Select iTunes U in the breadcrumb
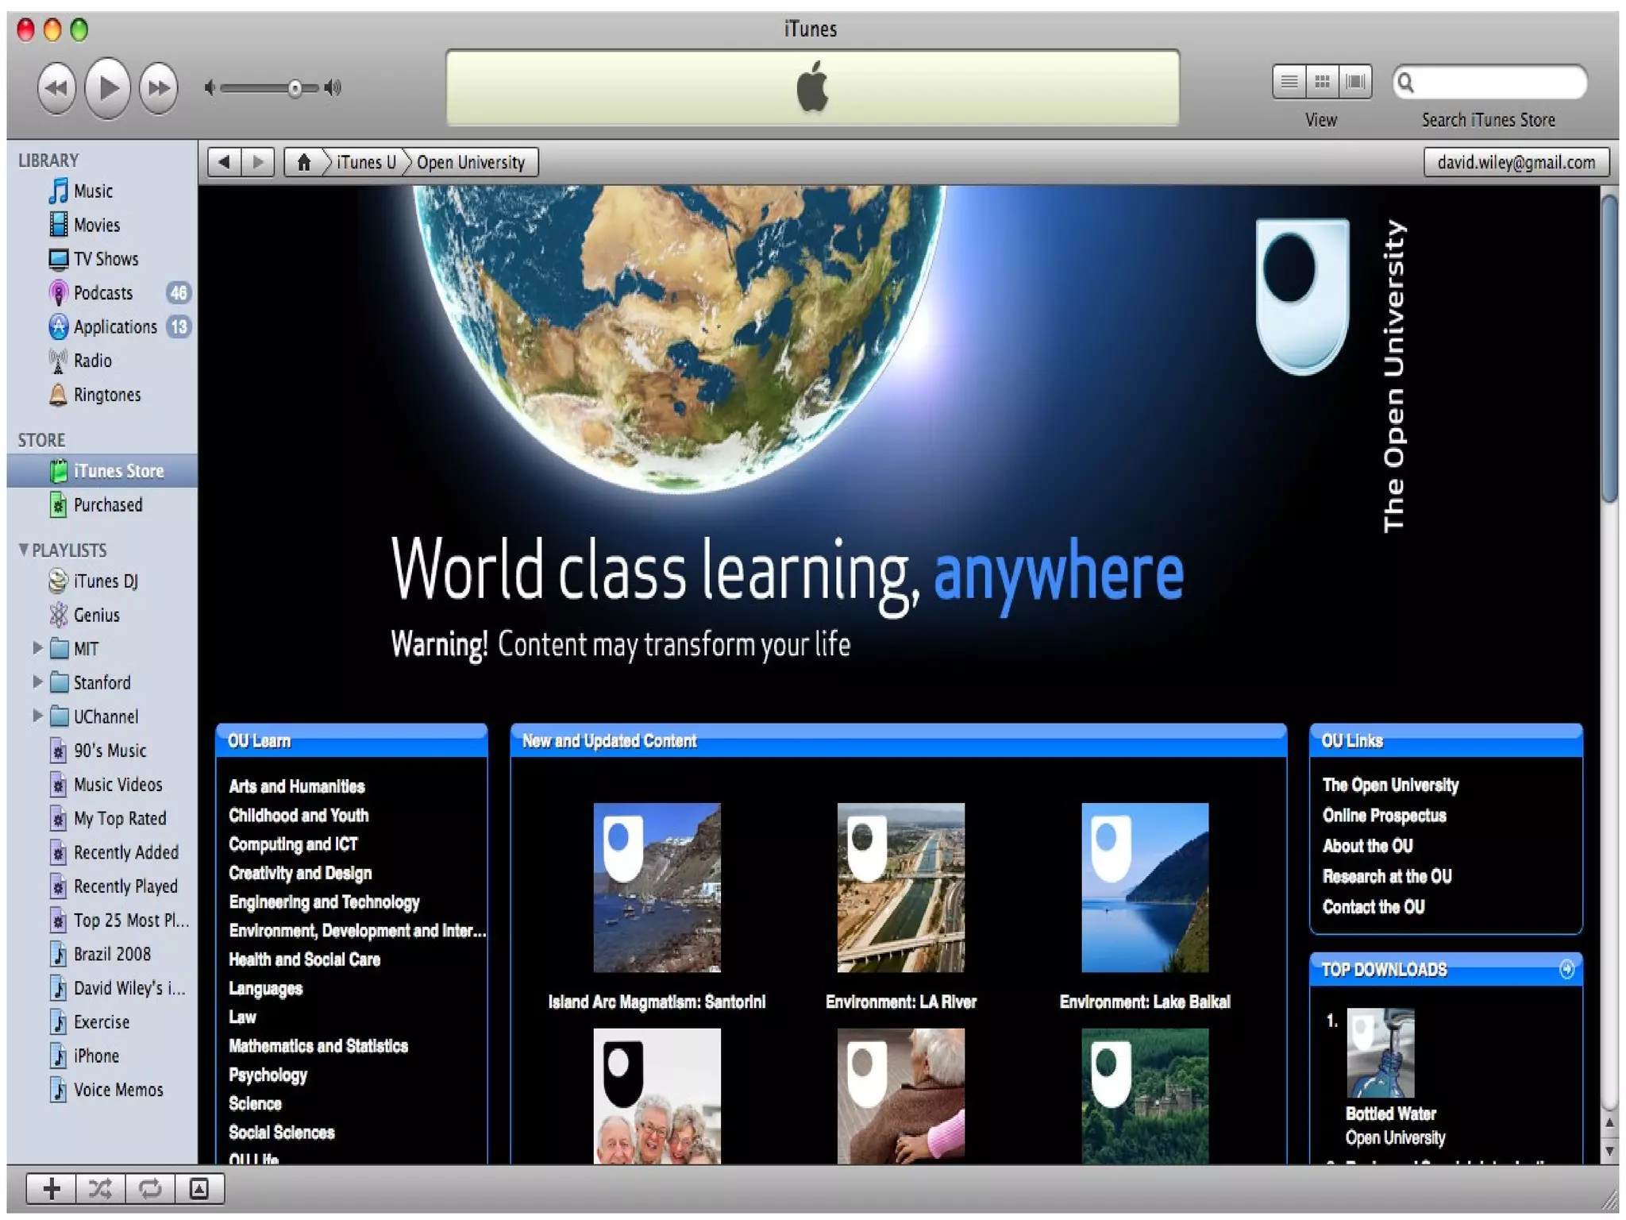 click(366, 162)
